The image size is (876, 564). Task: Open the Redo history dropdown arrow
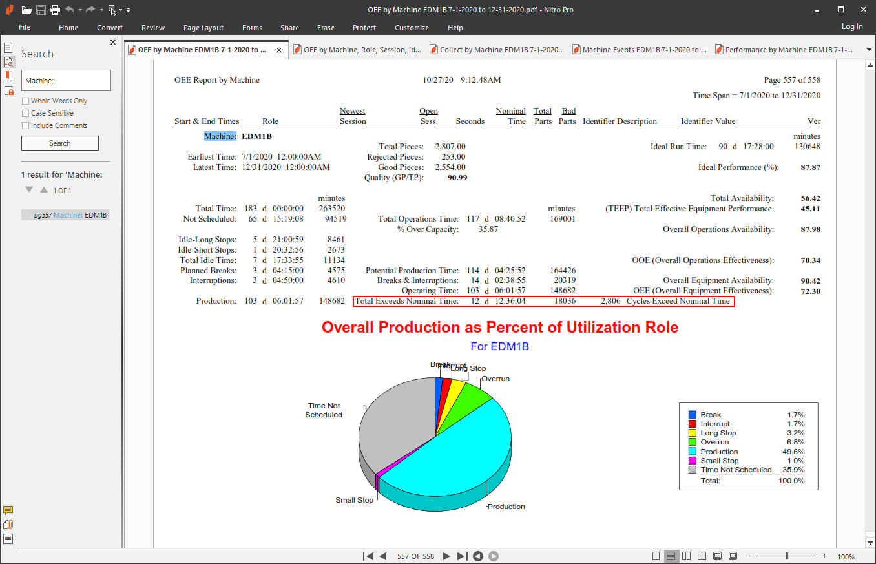[x=101, y=10]
